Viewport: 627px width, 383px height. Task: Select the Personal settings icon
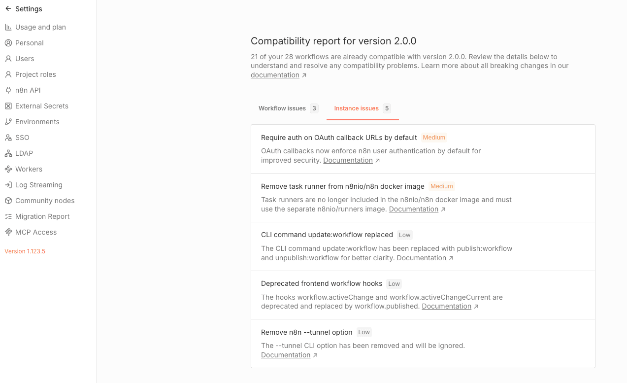click(7, 43)
